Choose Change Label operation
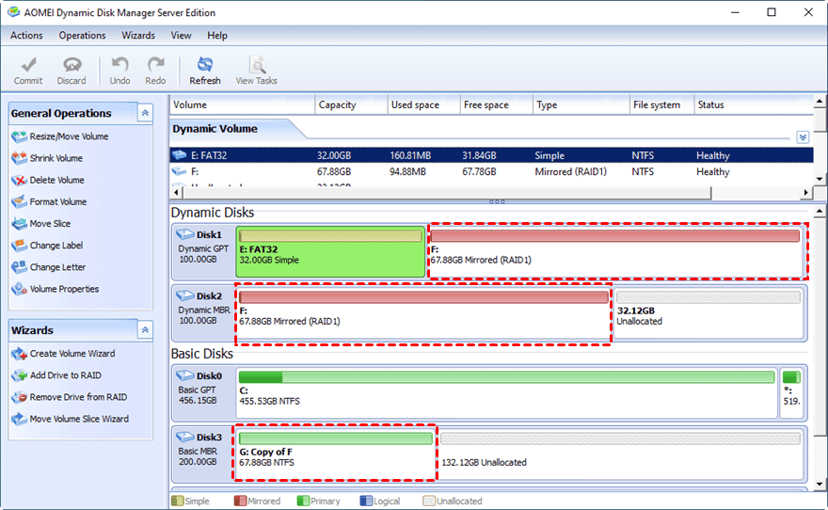 56,246
